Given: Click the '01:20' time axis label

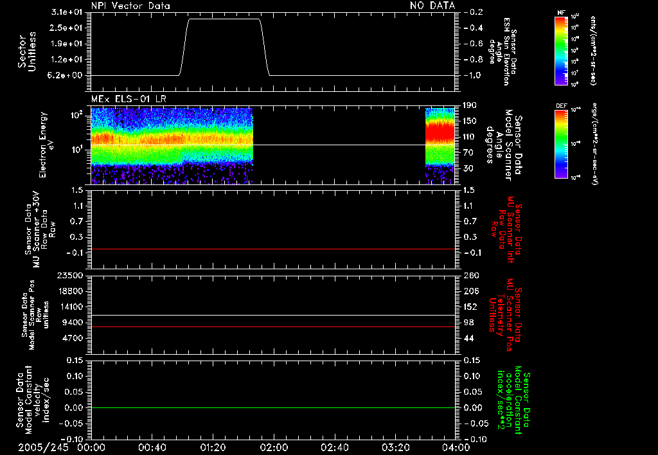Looking at the screenshot, I should click(213, 447).
